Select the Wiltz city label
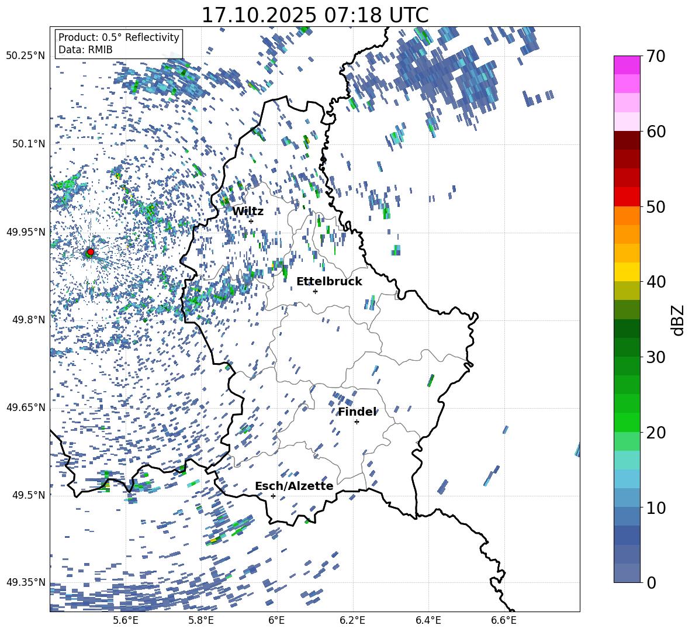 click(x=248, y=212)
